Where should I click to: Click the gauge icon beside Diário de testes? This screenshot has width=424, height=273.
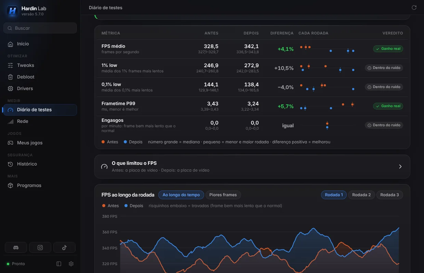(11, 110)
